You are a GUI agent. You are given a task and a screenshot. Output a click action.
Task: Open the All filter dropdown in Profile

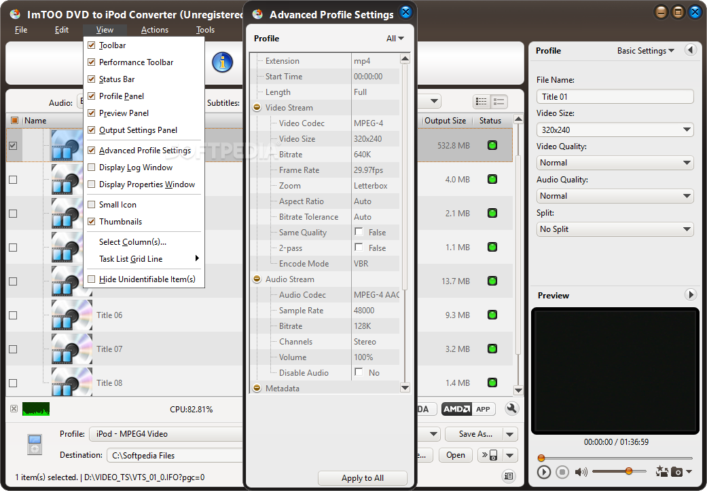pyautogui.click(x=395, y=39)
